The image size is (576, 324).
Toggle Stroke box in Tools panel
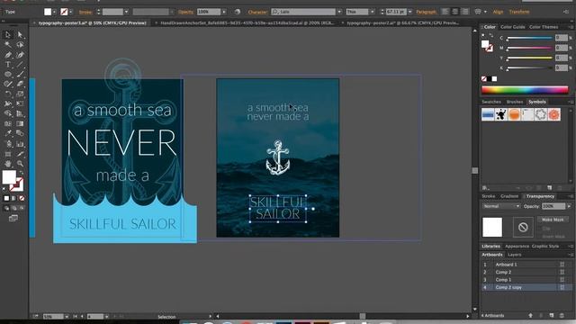point(17,185)
